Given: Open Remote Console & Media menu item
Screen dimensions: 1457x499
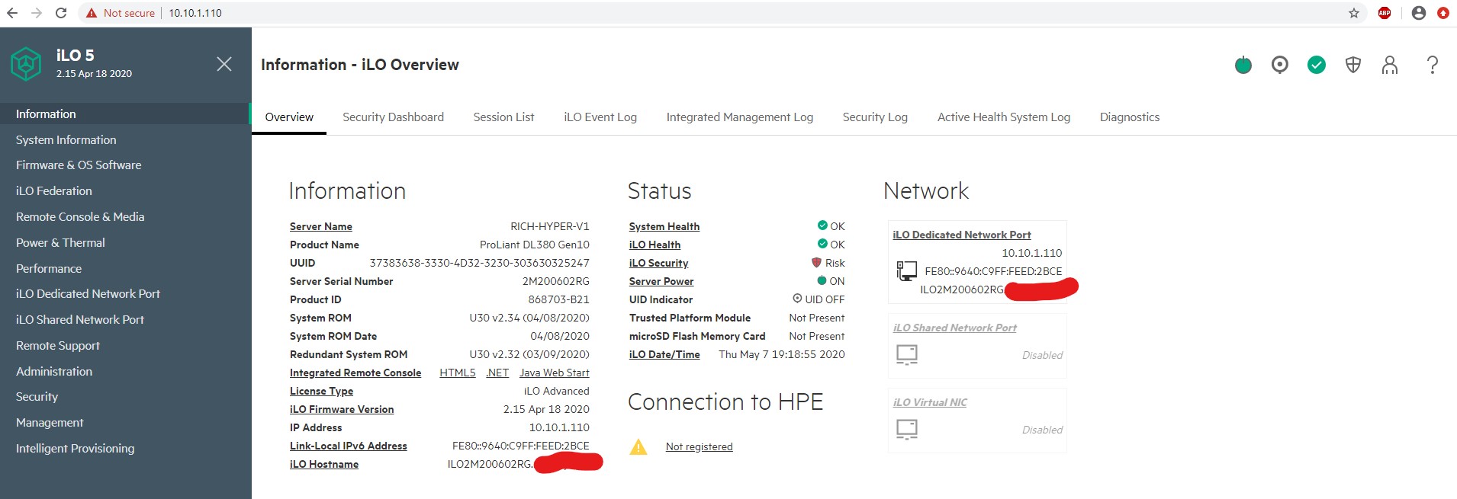Looking at the screenshot, I should (80, 217).
